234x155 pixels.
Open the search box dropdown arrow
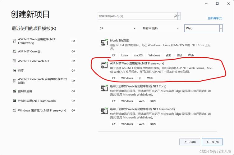click(x=179, y=16)
